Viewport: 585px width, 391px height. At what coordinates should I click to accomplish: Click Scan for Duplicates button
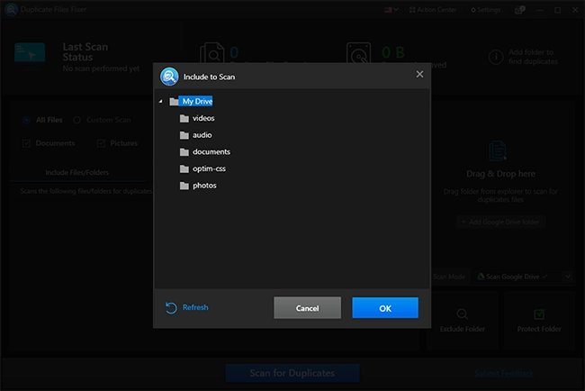point(292,373)
